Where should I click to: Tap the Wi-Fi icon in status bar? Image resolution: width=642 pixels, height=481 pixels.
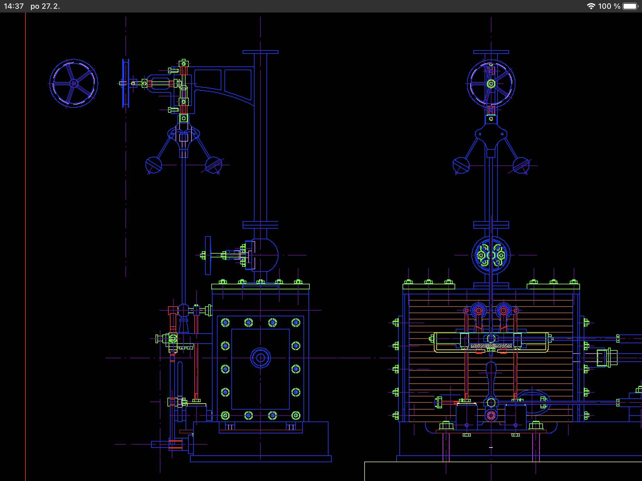pos(591,6)
